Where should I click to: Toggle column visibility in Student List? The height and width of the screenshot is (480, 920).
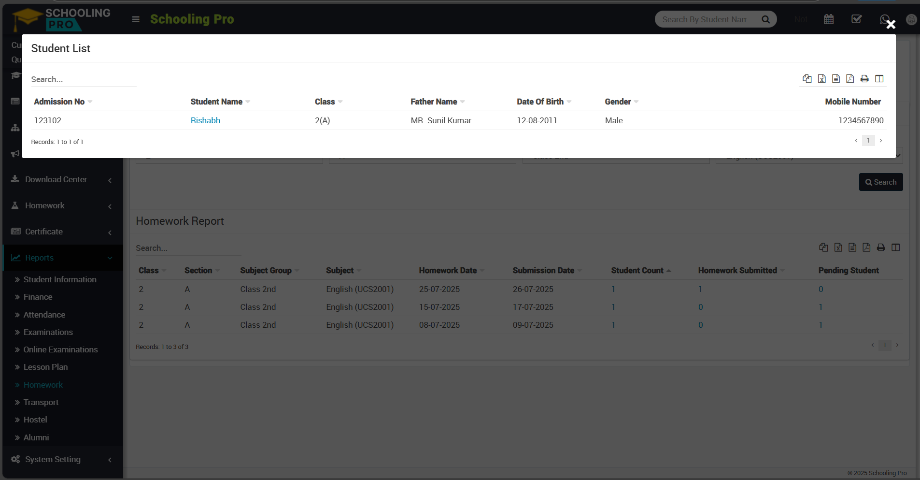coord(879,79)
